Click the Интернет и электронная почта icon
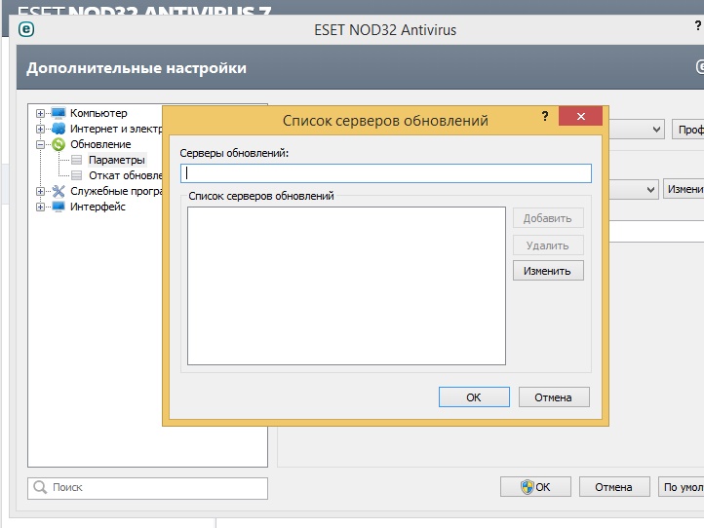The height and width of the screenshot is (528, 704). (x=59, y=129)
